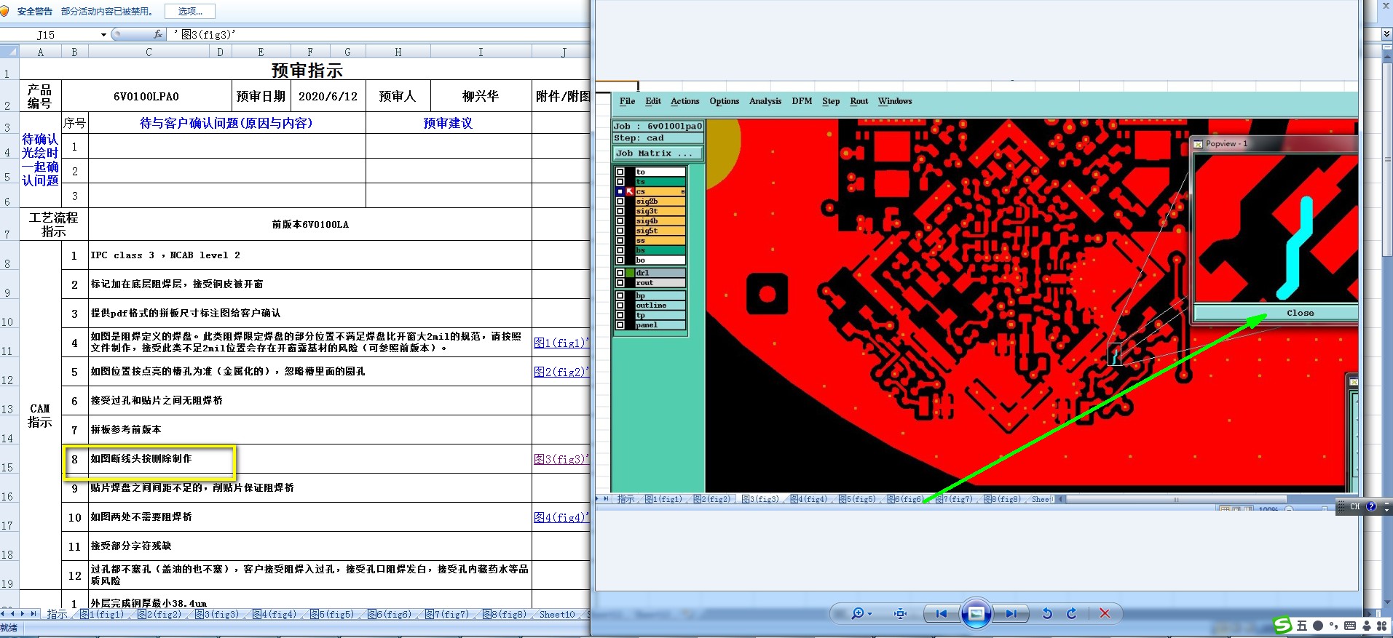Toggle checkbox for the rout layer

coord(620,283)
